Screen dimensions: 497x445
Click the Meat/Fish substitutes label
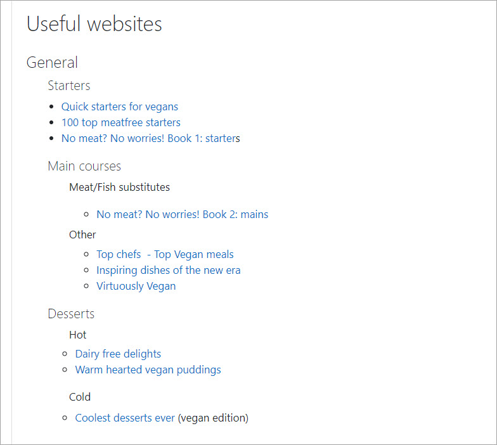pos(119,187)
